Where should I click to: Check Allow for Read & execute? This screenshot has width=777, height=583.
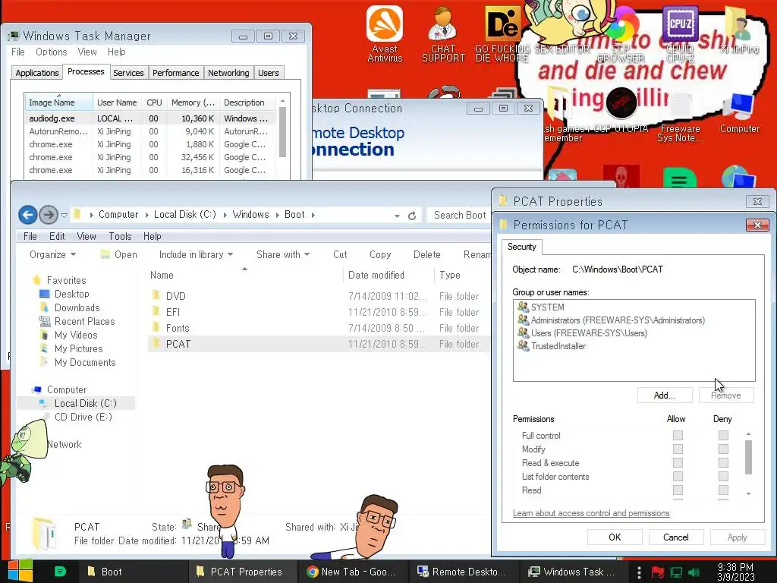click(x=678, y=462)
